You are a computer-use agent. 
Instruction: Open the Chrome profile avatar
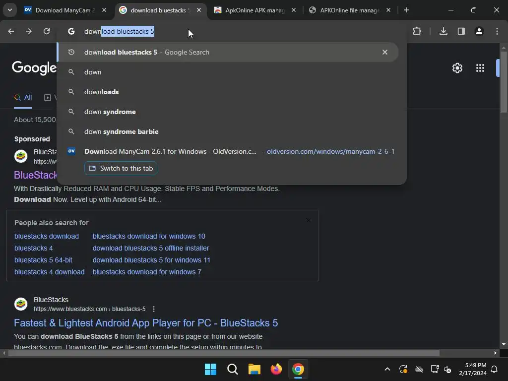479,31
